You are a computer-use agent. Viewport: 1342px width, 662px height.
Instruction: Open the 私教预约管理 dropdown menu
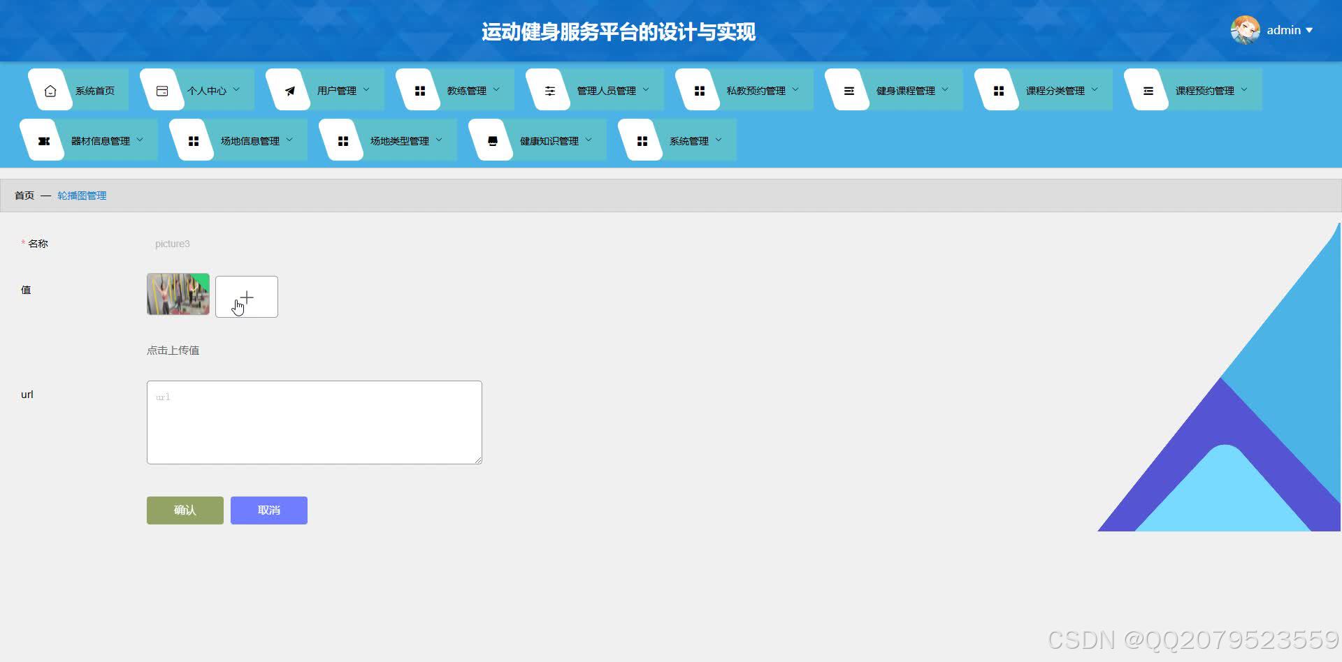761,89
